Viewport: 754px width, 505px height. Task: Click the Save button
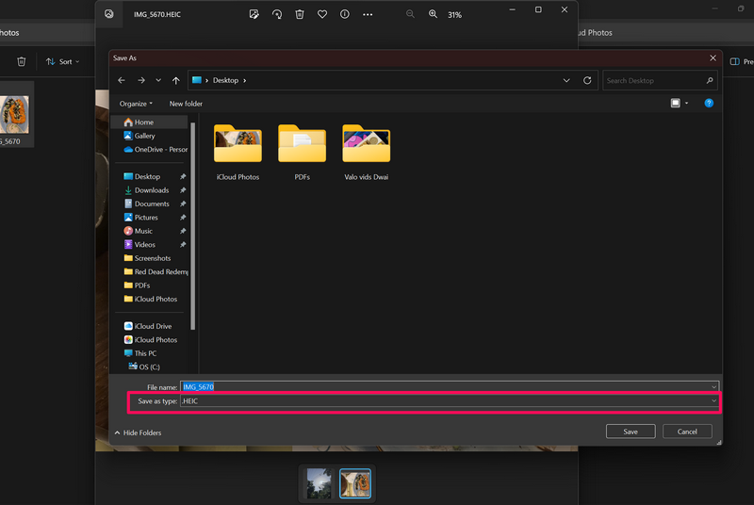coord(631,432)
